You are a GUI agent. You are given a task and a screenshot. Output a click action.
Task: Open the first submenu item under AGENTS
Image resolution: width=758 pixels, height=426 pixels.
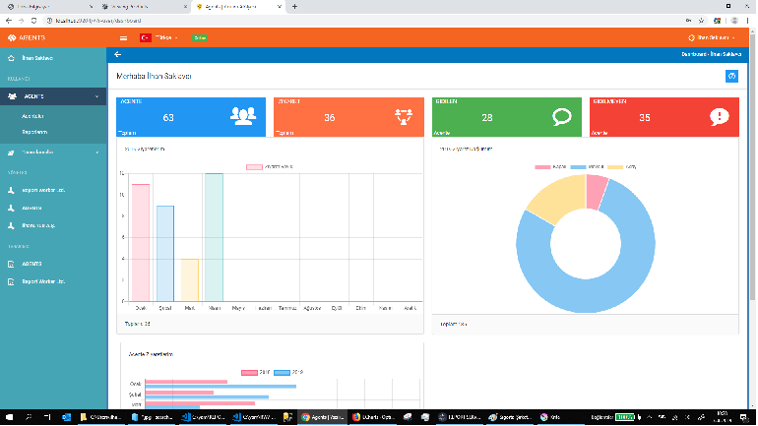click(33, 116)
